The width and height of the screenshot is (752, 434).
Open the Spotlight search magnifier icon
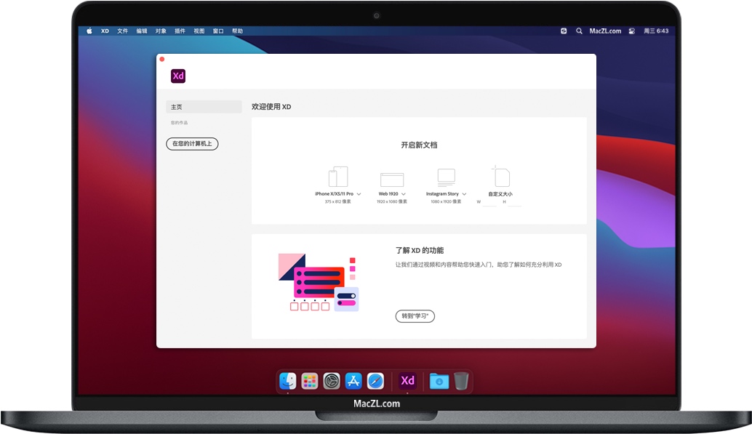[x=579, y=31]
